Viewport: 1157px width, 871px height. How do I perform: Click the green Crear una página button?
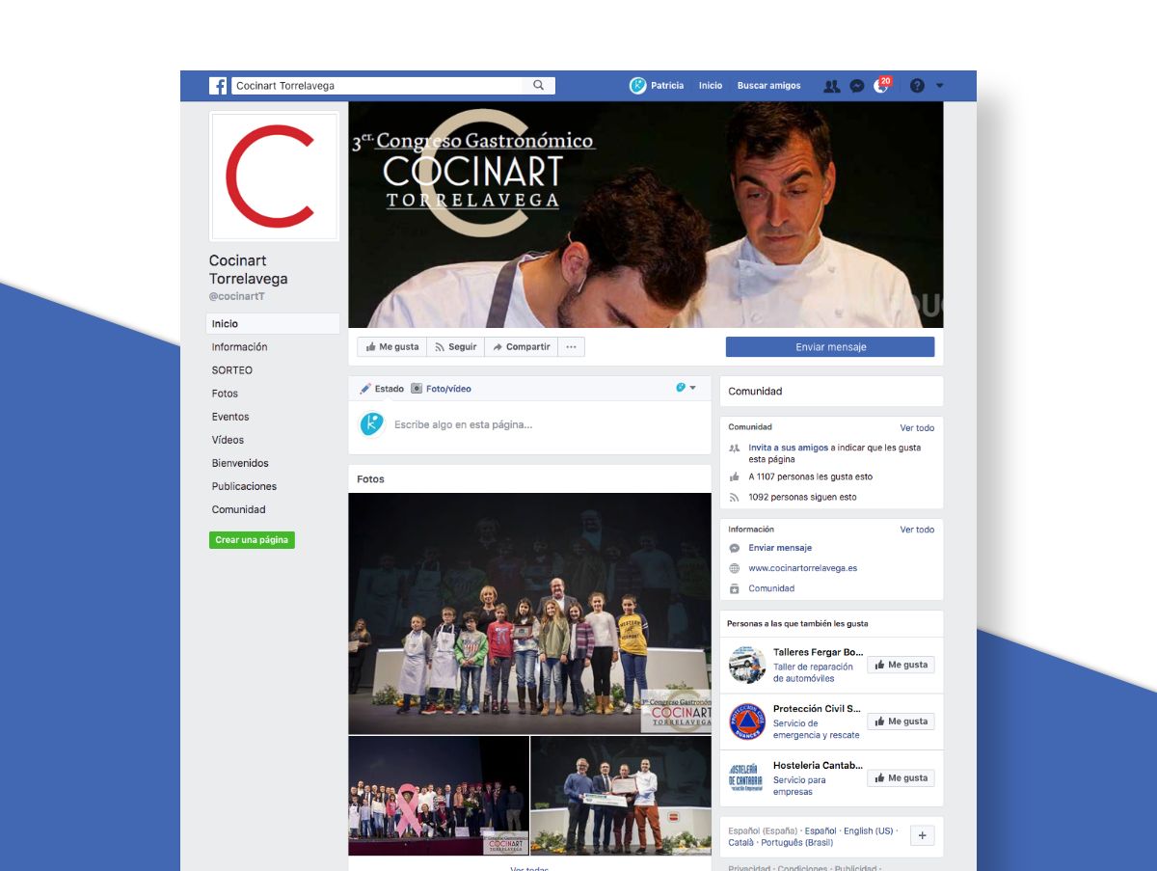252,540
